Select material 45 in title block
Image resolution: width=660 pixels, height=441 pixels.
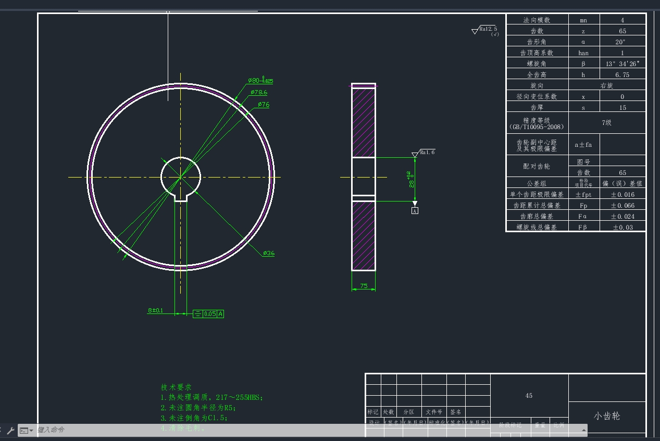pyautogui.click(x=529, y=396)
